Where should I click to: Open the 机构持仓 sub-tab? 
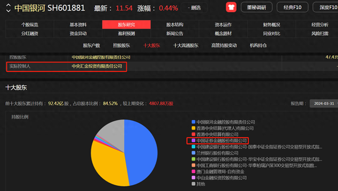click(258, 46)
